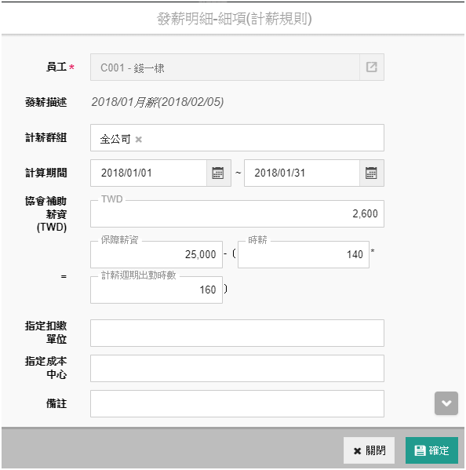Remove 全公司 tag from 計薪群組

pyautogui.click(x=138, y=140)
